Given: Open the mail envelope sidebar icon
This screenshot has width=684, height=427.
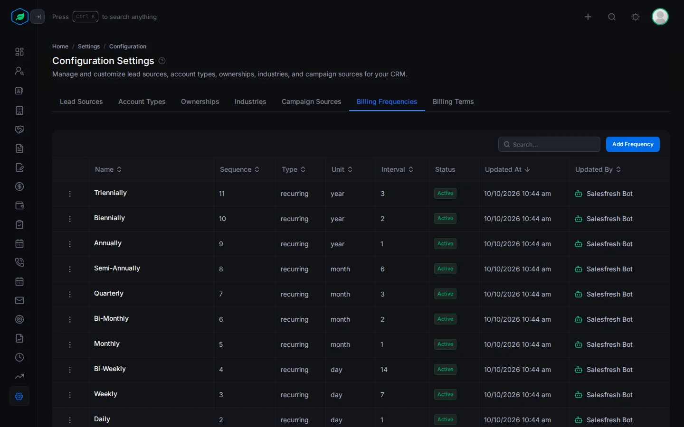Looking at the screenshot, I should click(x=19, y=300).
